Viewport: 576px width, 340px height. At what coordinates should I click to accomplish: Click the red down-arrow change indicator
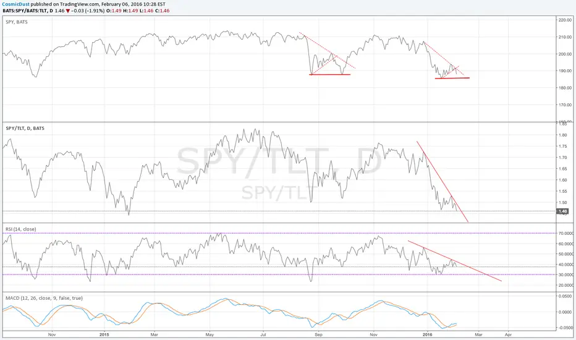tap(67, 11)
